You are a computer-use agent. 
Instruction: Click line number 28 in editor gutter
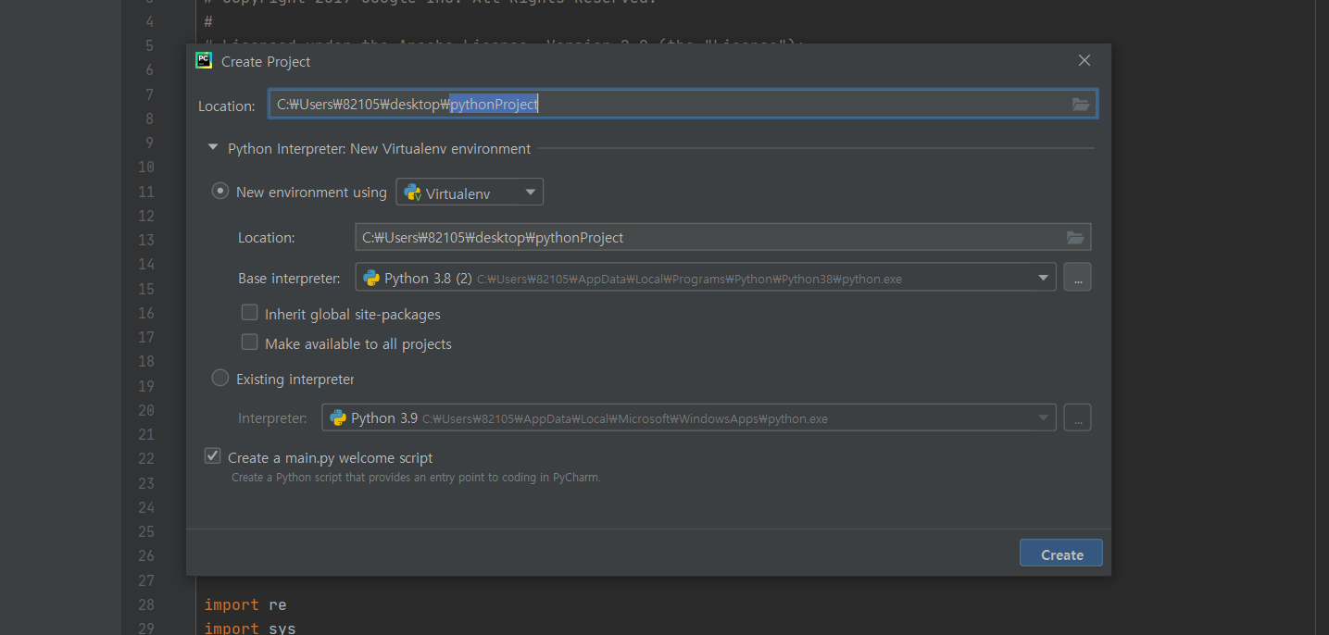pos(145,604)
